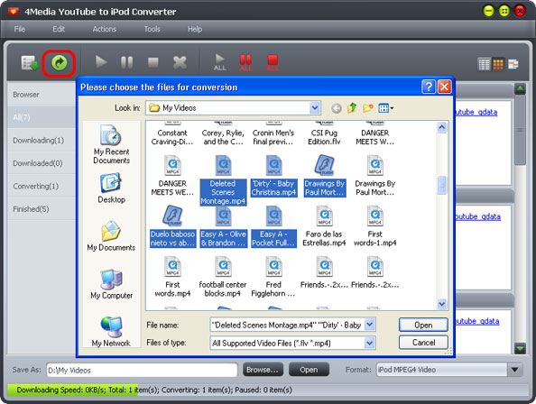Open My Network in places bar
The height and width of the screenshot is (404, 536).
tap(111, 332)
